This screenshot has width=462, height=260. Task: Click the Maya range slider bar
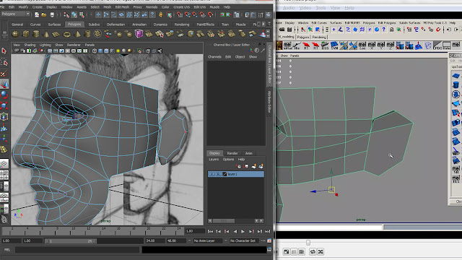[71, 241]
